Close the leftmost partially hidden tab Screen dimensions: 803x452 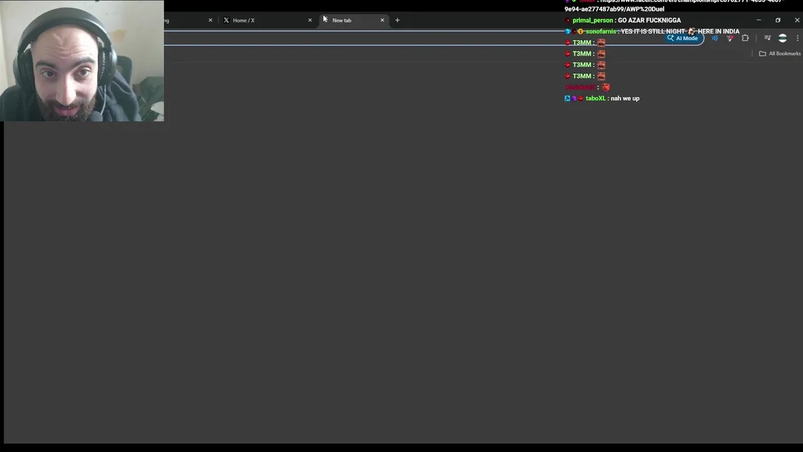pos(210,20)
